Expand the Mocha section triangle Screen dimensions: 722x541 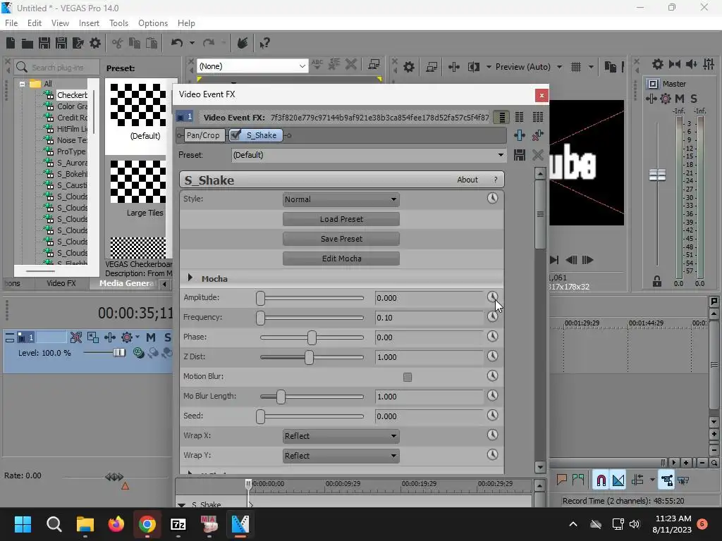coord(190,278)
